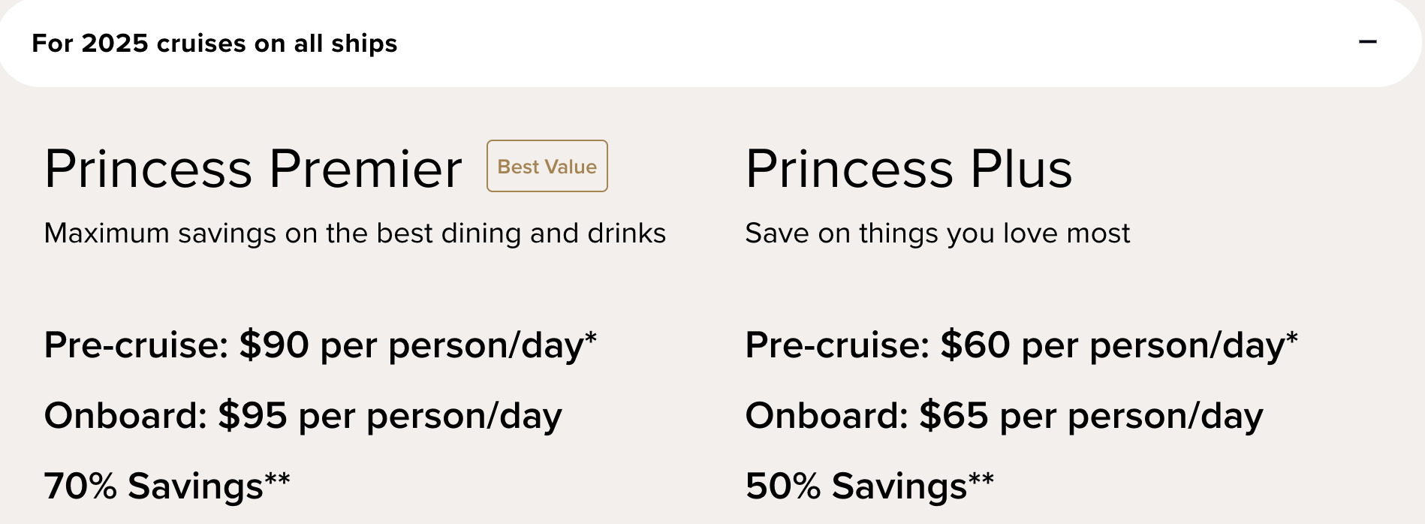
Task: Click Plus onboard $65 per person/day text
Action: pyautogui.click(x=1004, y=416)
